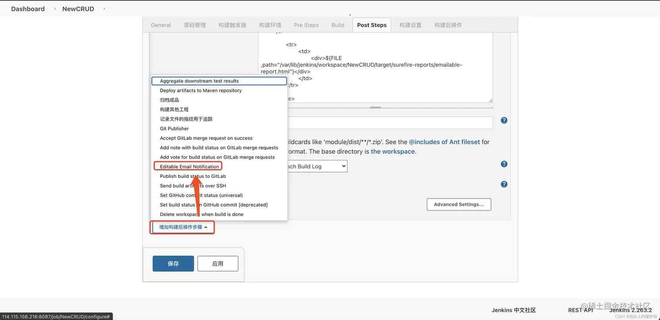
Task: Open Jenkins 中文社区 footer link
Action: coord(513,310)
